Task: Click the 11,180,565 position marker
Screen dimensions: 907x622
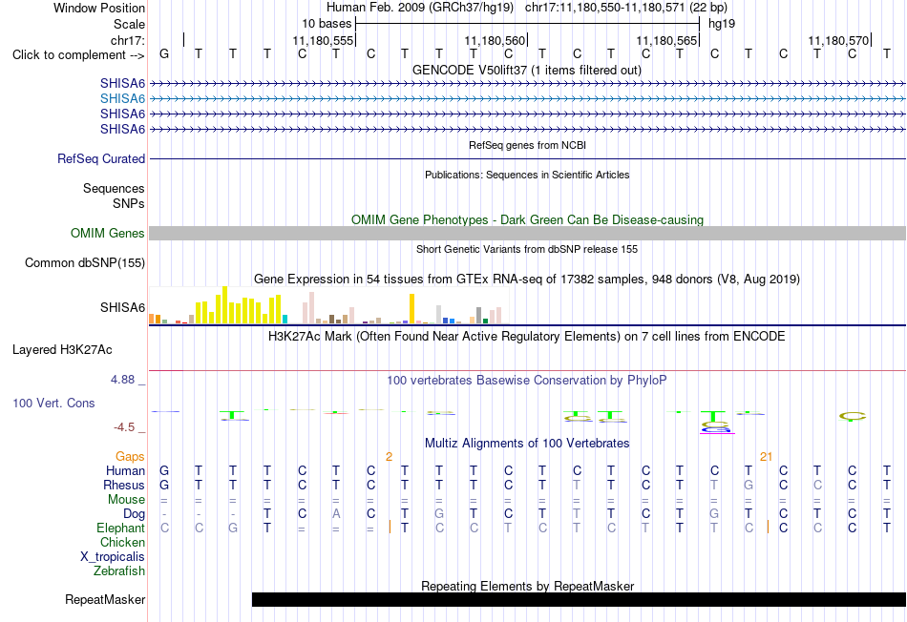Action: click(x=666, y=40)
